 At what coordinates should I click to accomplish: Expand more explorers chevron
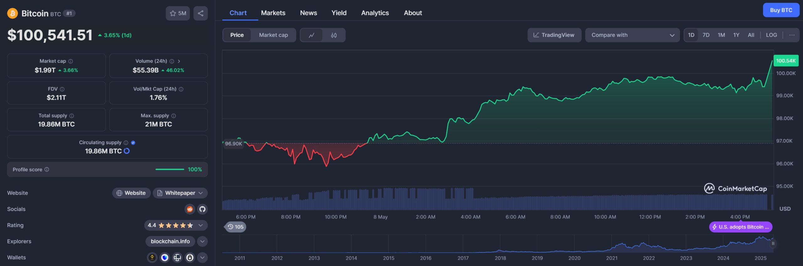point(202,242)
